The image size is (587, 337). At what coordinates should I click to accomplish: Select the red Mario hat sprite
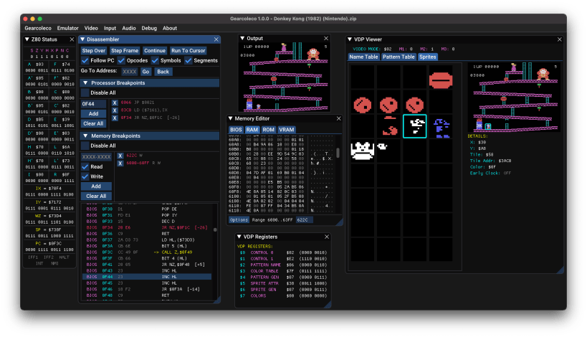(x=389, y=128)
